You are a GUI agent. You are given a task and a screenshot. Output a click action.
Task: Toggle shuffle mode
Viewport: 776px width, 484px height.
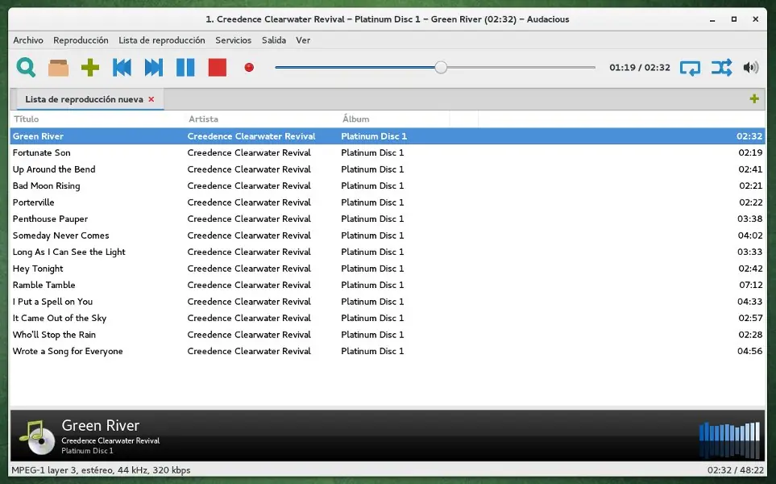coord(721,68)
